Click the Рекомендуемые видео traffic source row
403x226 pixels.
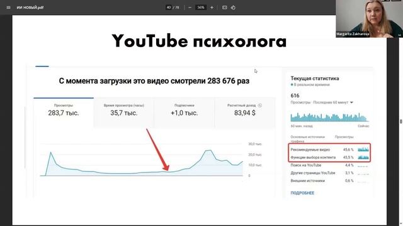tap(329, 149)
